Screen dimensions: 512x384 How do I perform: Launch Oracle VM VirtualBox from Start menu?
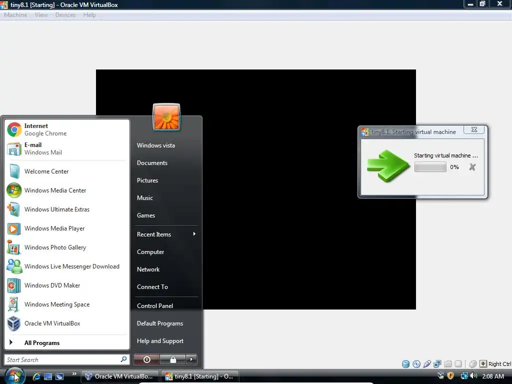67,323
